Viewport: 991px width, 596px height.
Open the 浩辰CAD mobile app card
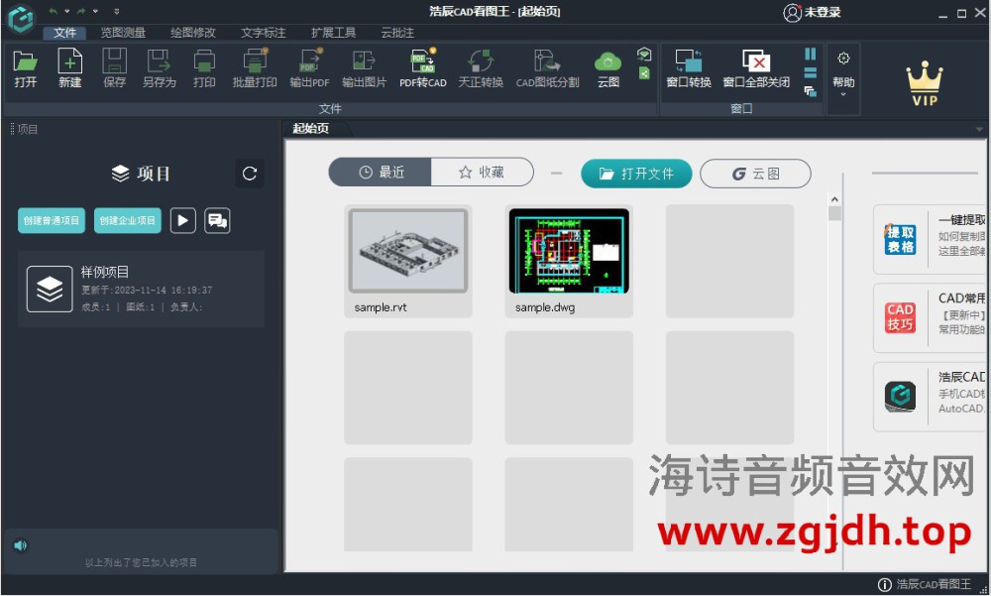(930, 397)
